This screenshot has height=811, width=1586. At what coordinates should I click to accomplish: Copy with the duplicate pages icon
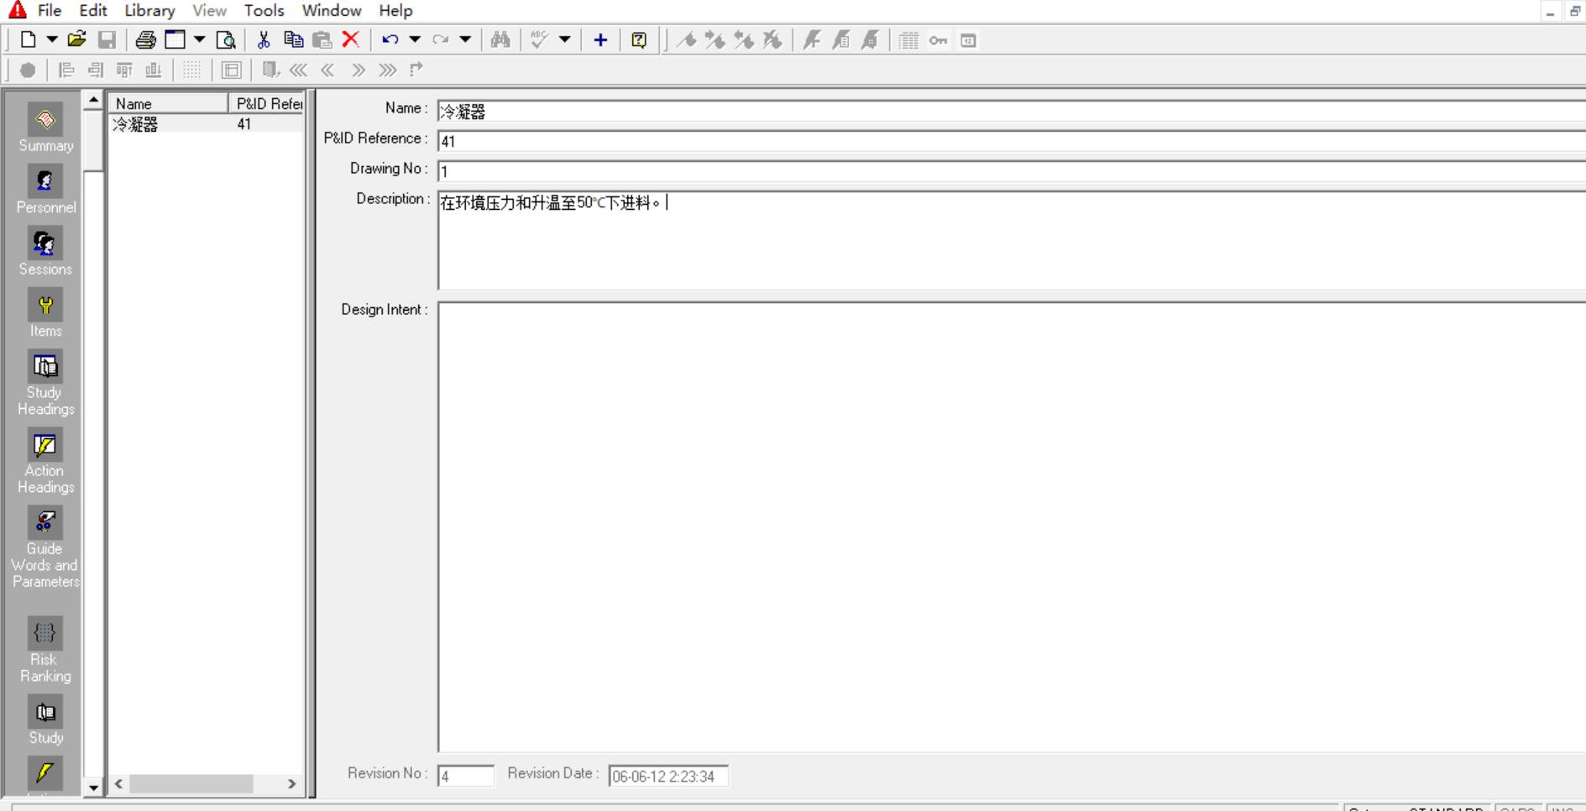coord(293,39)
